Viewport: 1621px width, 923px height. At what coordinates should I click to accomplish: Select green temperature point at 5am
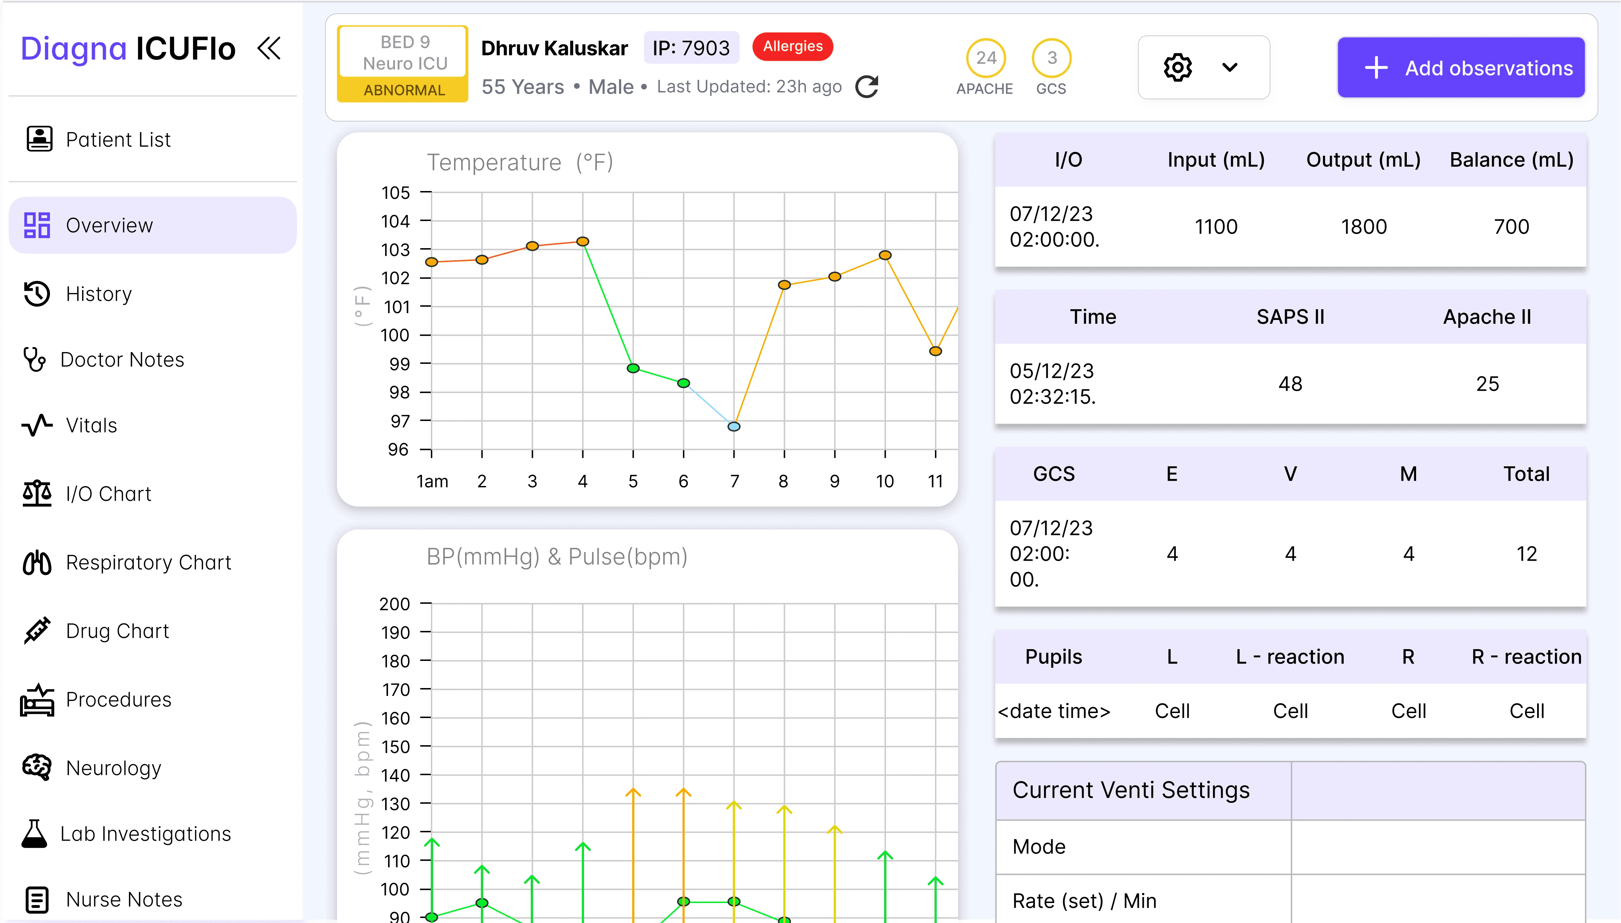633,368
